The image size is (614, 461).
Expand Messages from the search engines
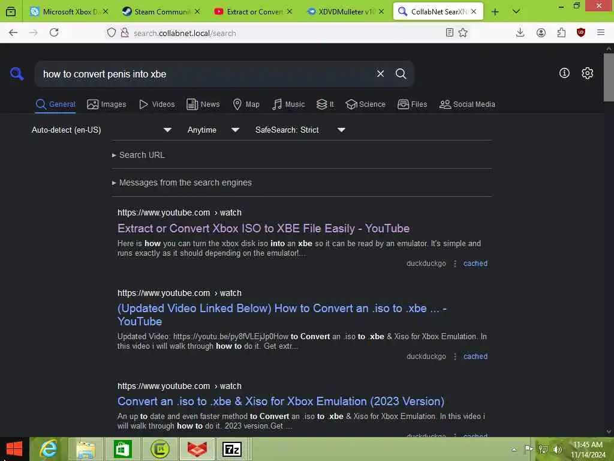coord(182,182)
